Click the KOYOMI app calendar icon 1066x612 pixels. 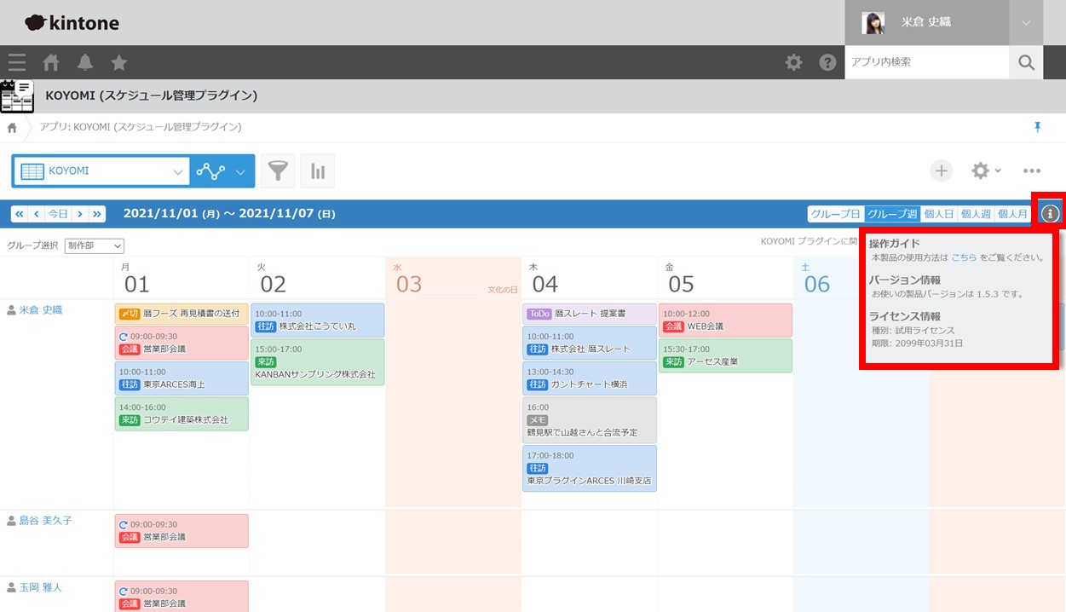click(17, 95)
